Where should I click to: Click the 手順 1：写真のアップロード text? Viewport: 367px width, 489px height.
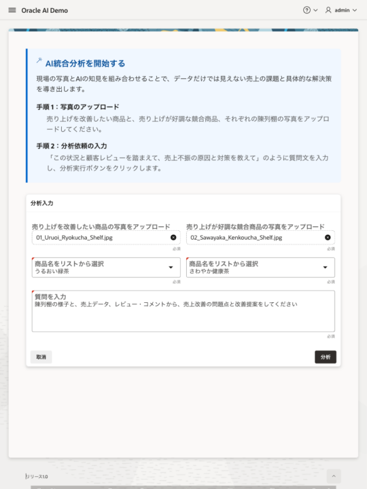pos(77,107)
